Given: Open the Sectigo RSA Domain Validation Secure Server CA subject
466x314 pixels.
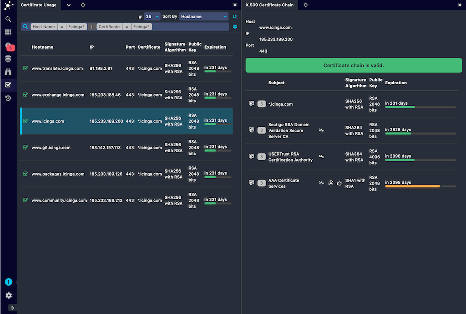Looking at the screenshot, I should click(289, 130).
